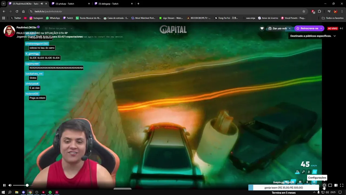Click the ganja team donation goal bar
Screen dimensions: 346x195
[284, 188]
